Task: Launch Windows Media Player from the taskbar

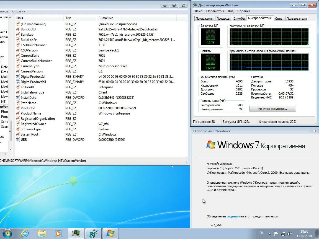Action: tap(58, 234)
